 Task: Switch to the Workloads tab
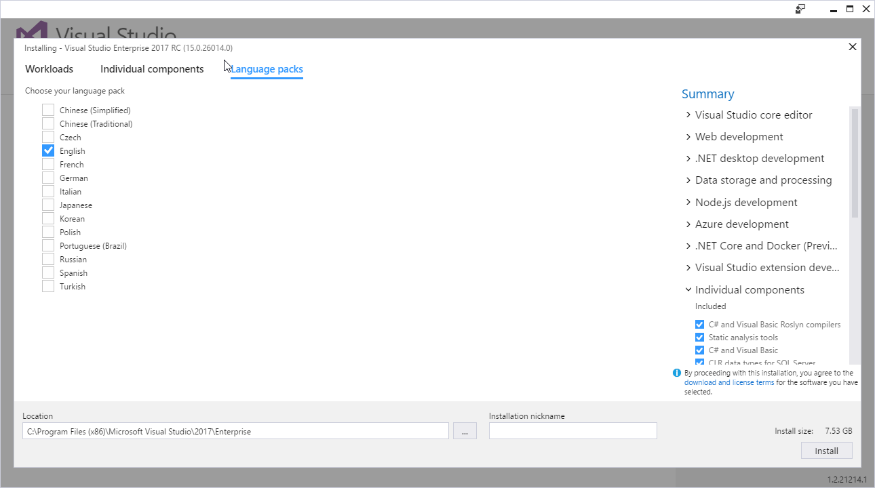click(x=49, y=69)
